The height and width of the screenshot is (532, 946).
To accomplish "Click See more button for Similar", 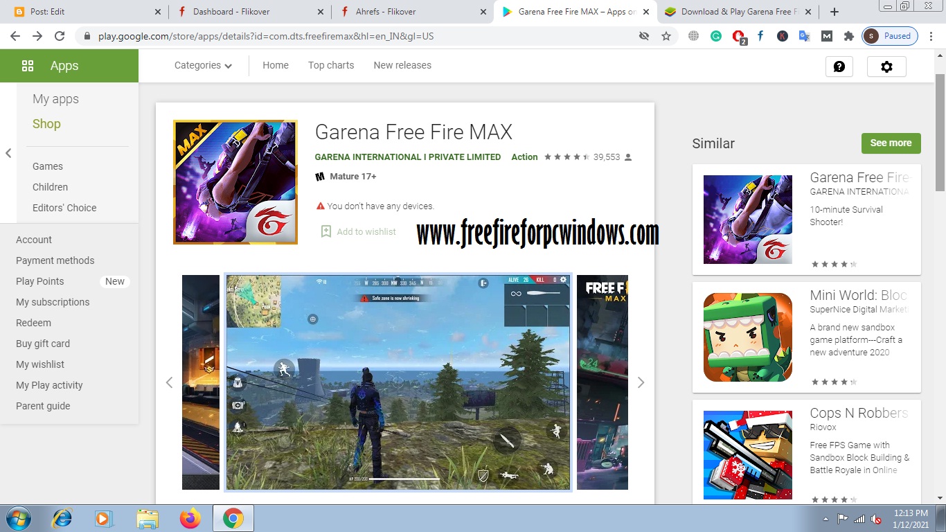I will [891, 143].
